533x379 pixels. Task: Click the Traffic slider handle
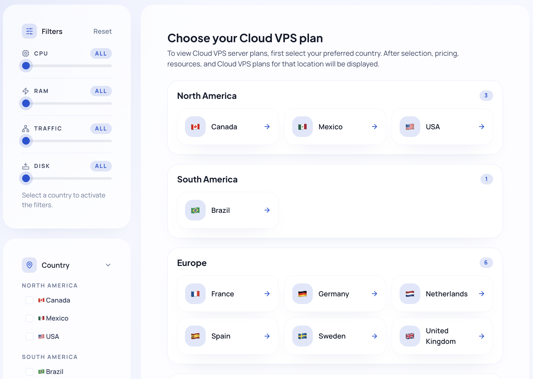pos(26,141)
